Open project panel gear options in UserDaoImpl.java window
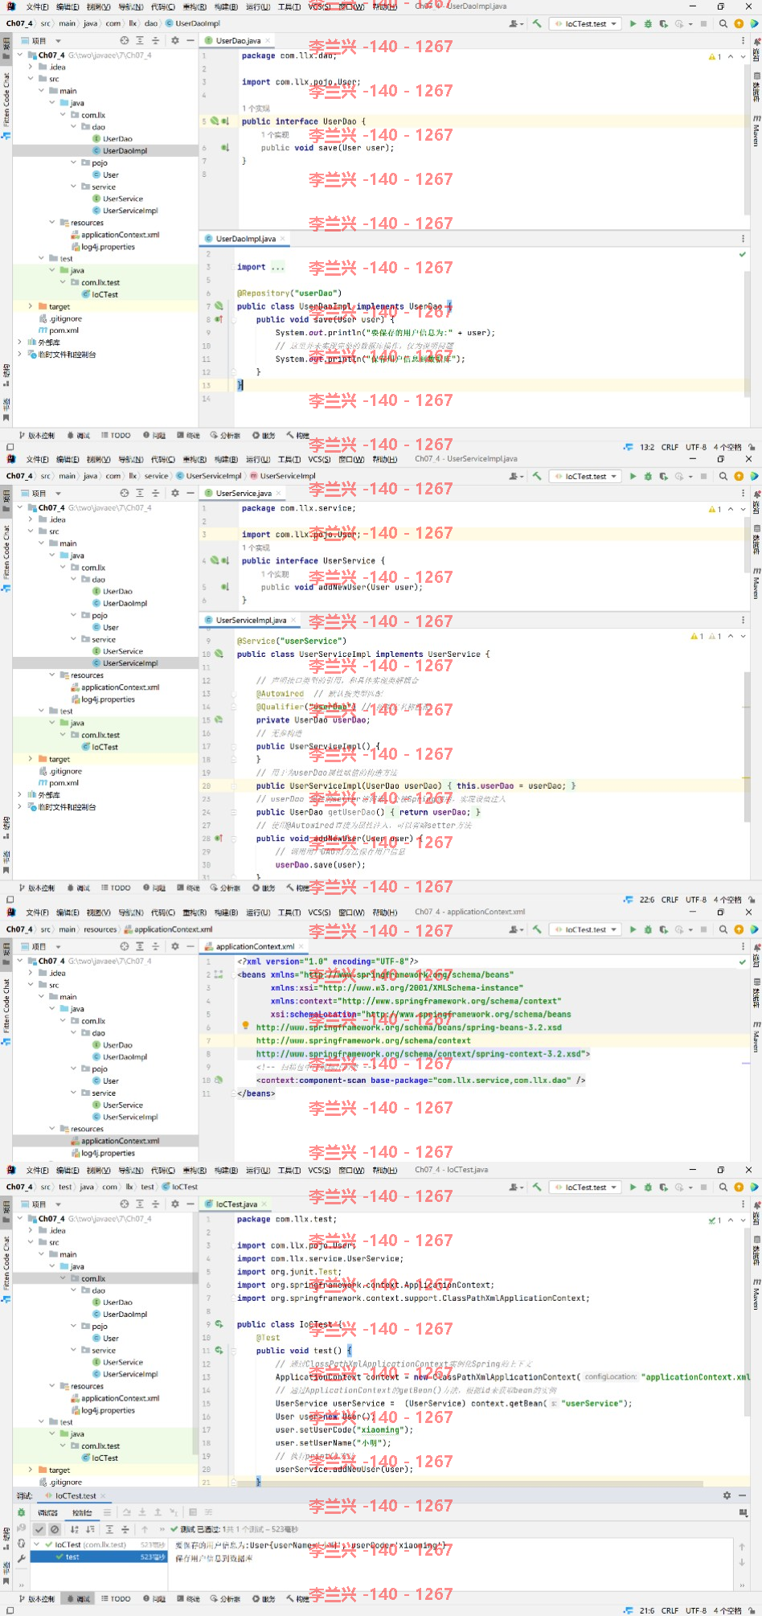The image size is (762, 1616). (x=175, y=40)
